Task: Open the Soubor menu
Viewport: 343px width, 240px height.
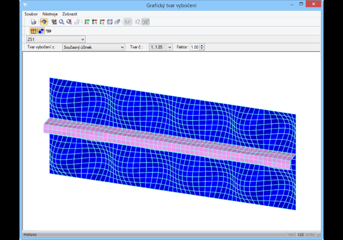Action: coord(31,14)
